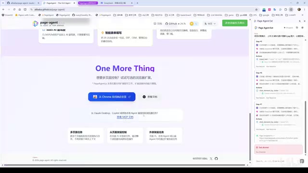Open the 中文 language dropdown
This screenshot has width=308, height=173.
[210, 24]
